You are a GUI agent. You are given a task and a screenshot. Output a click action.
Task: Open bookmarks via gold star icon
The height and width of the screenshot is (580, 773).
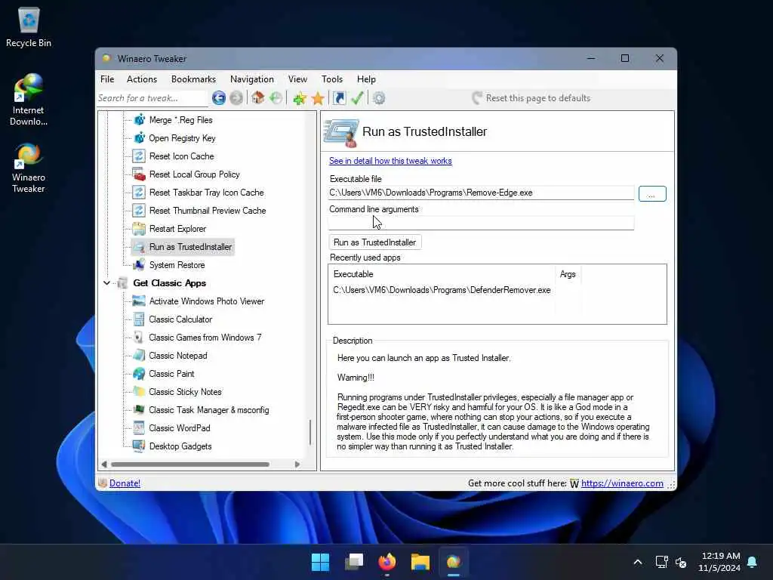pos(318,98)
